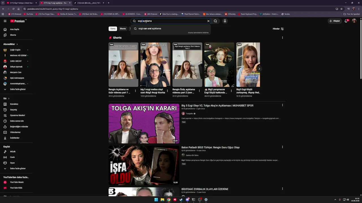Open the account avatar menu
Image resolution: width=362 pixels, height=203 pixels.
(354, 21)
